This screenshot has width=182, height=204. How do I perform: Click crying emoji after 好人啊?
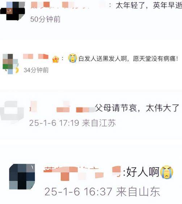point(167,172)
